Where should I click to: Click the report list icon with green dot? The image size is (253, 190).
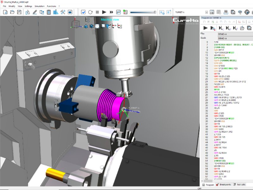coord(125,12)
